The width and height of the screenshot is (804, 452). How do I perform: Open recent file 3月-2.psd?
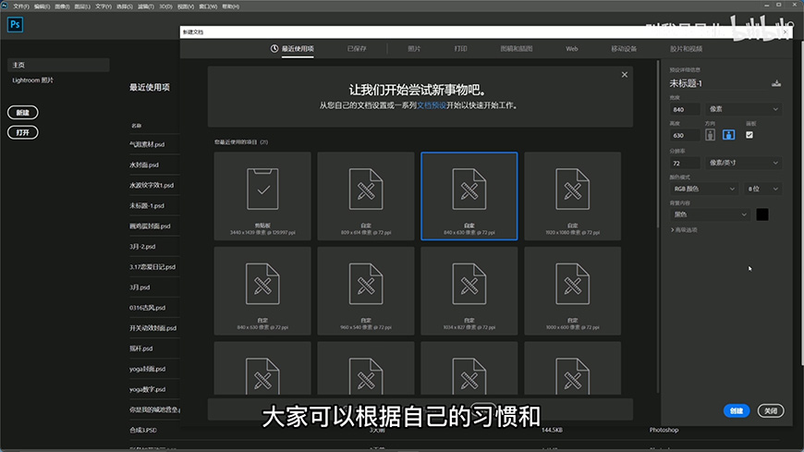142,247
